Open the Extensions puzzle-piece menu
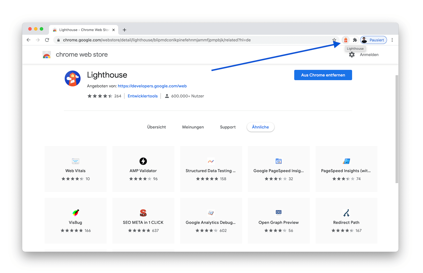The image size is (423, 273). 355,40
